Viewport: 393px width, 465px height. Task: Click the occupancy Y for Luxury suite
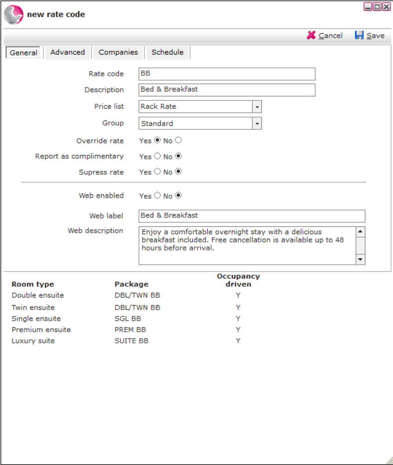tap(238, 341)
